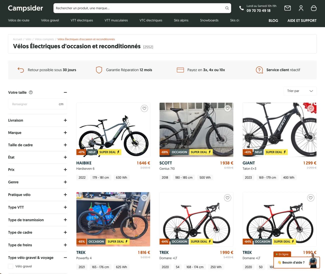
Task: Open the user account icon
Action: pyautogui.click(x=301, y=8)
